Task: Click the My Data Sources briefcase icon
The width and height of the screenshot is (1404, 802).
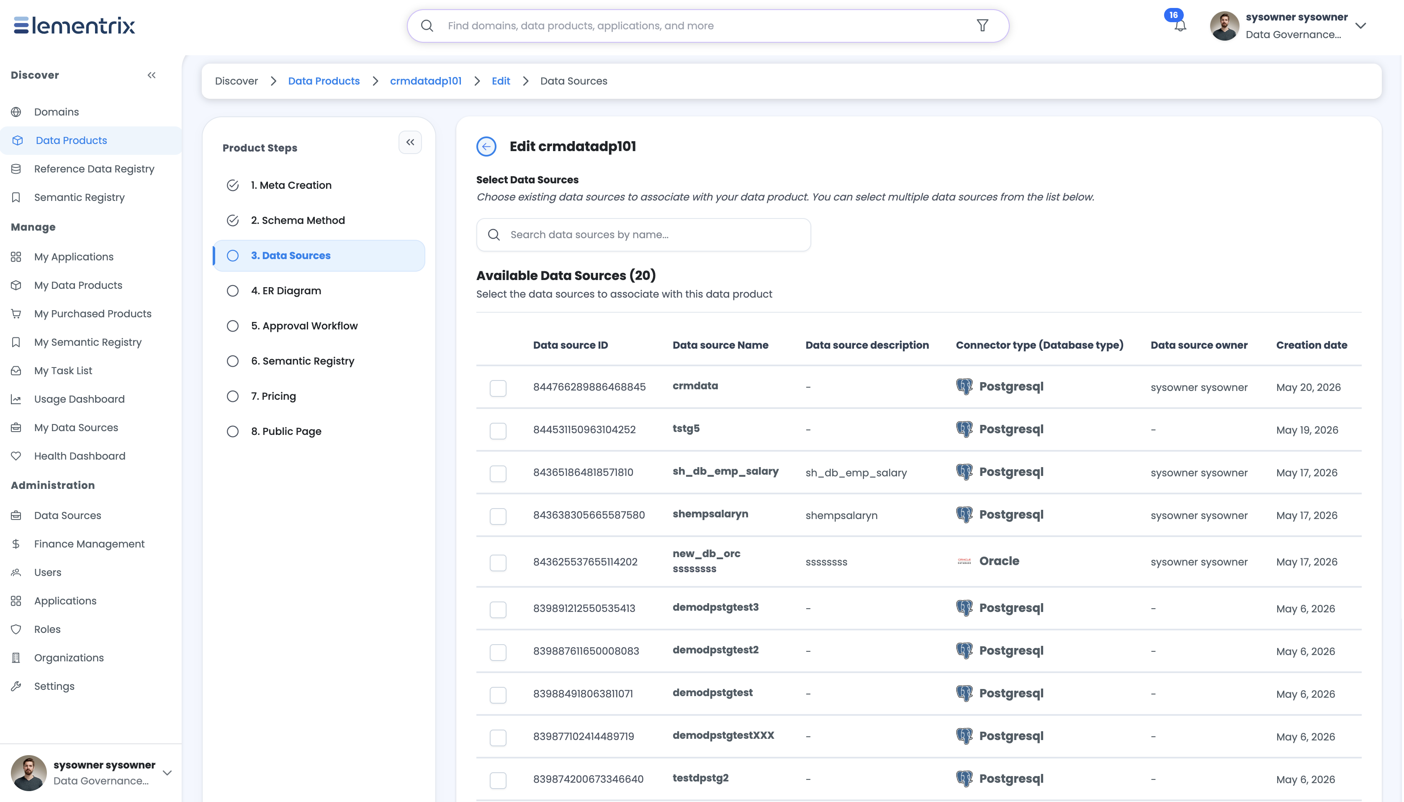Action: click(x=16, y=427)
